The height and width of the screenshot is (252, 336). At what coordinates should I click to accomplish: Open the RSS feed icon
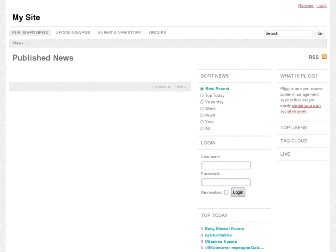point(324,57)
